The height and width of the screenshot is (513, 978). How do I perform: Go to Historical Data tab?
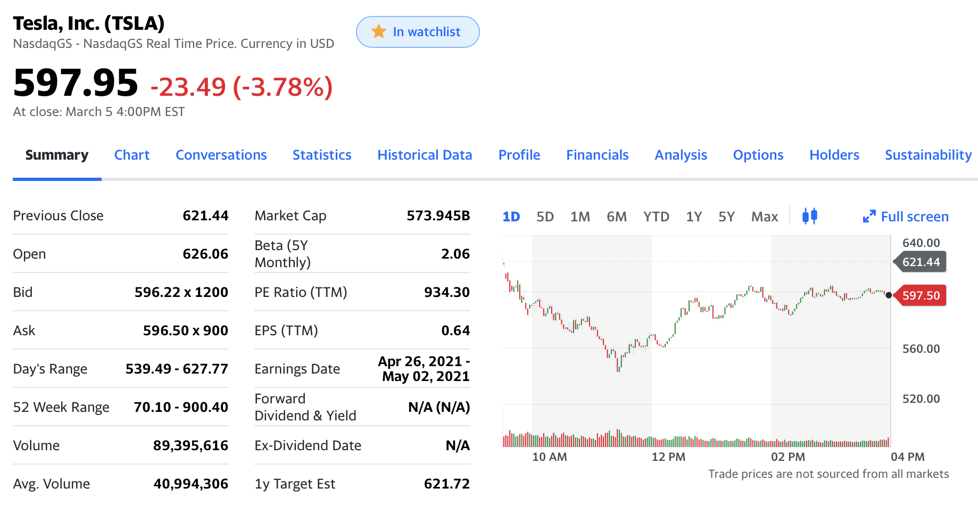point(425,155)
